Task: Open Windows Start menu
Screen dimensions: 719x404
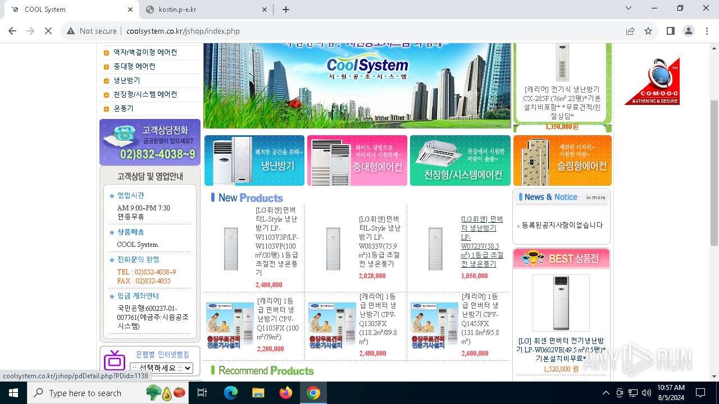Action: click(13, 393)
